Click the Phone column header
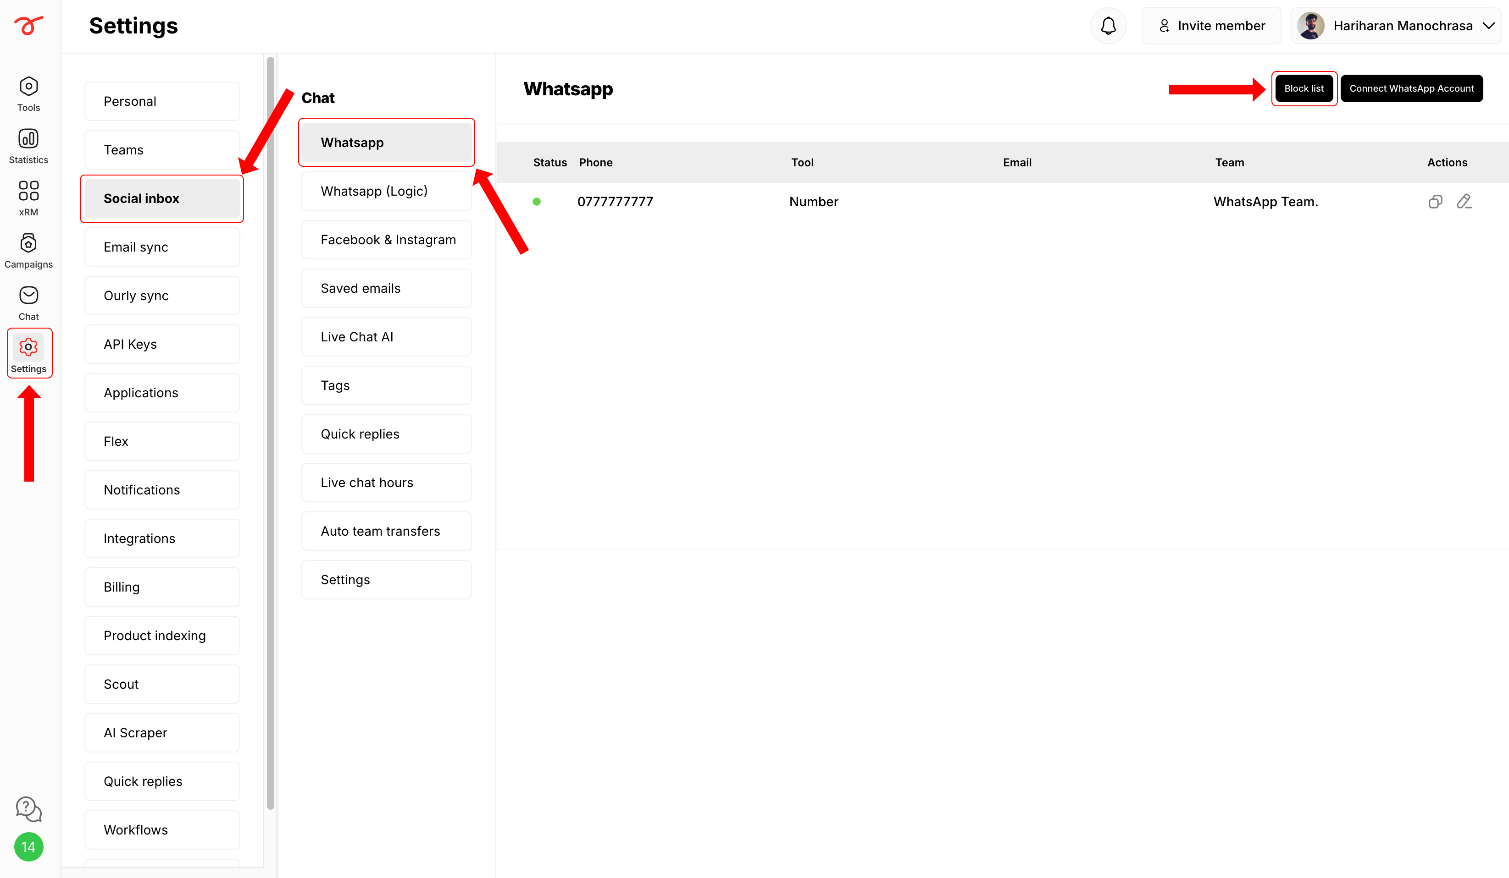 pos(595,162)
